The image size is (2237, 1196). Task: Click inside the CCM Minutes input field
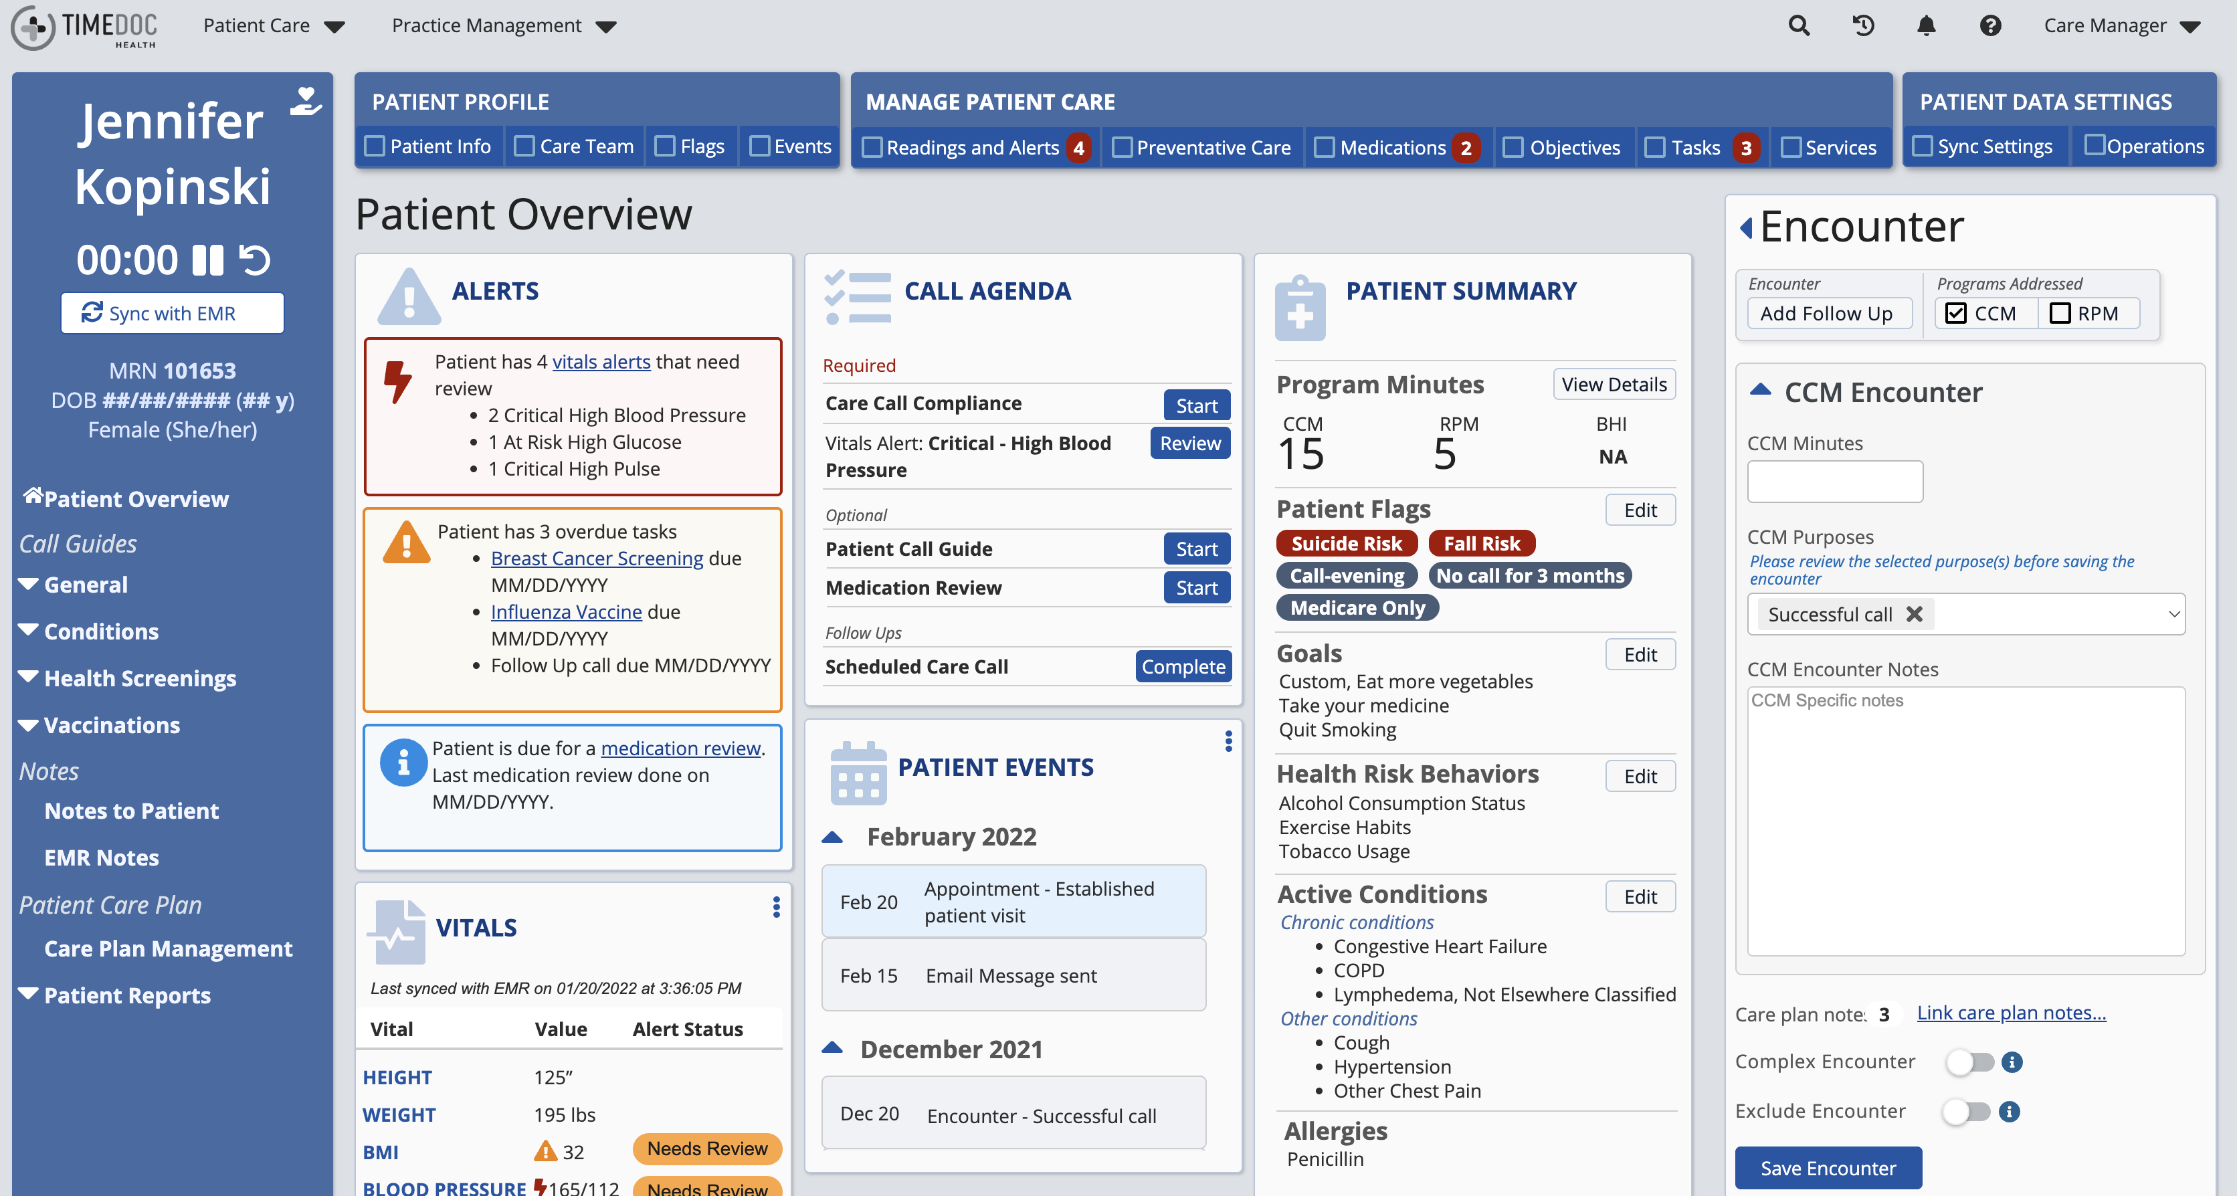tap(1834, 481)
